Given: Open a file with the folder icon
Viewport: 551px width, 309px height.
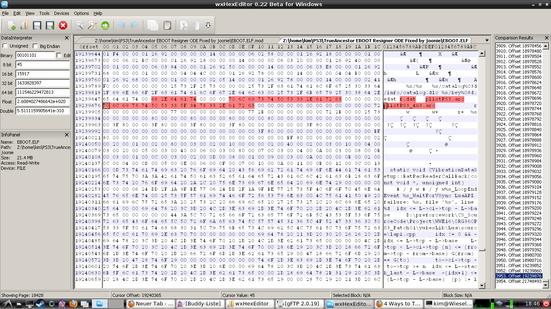Looking at the screenshot, I should pos(24,26).
